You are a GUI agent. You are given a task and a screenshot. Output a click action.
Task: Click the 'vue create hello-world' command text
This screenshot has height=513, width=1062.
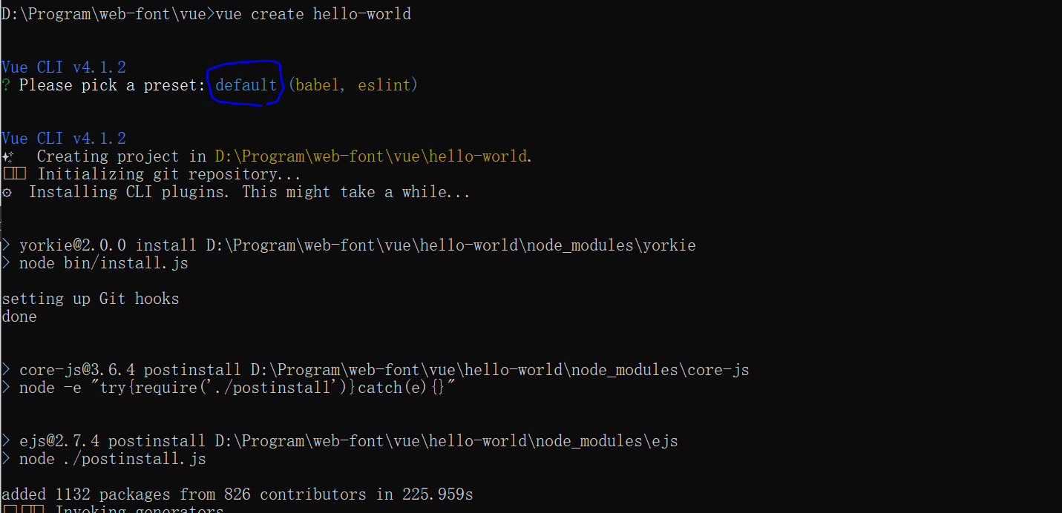[312, 14]
